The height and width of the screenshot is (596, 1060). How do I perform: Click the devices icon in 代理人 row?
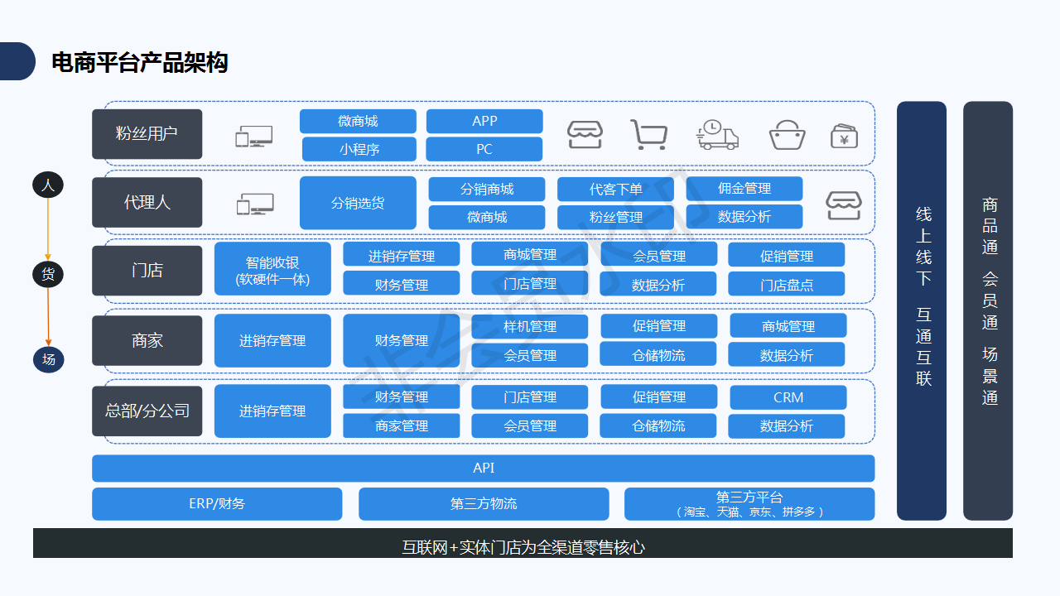(x=255, y=204)
